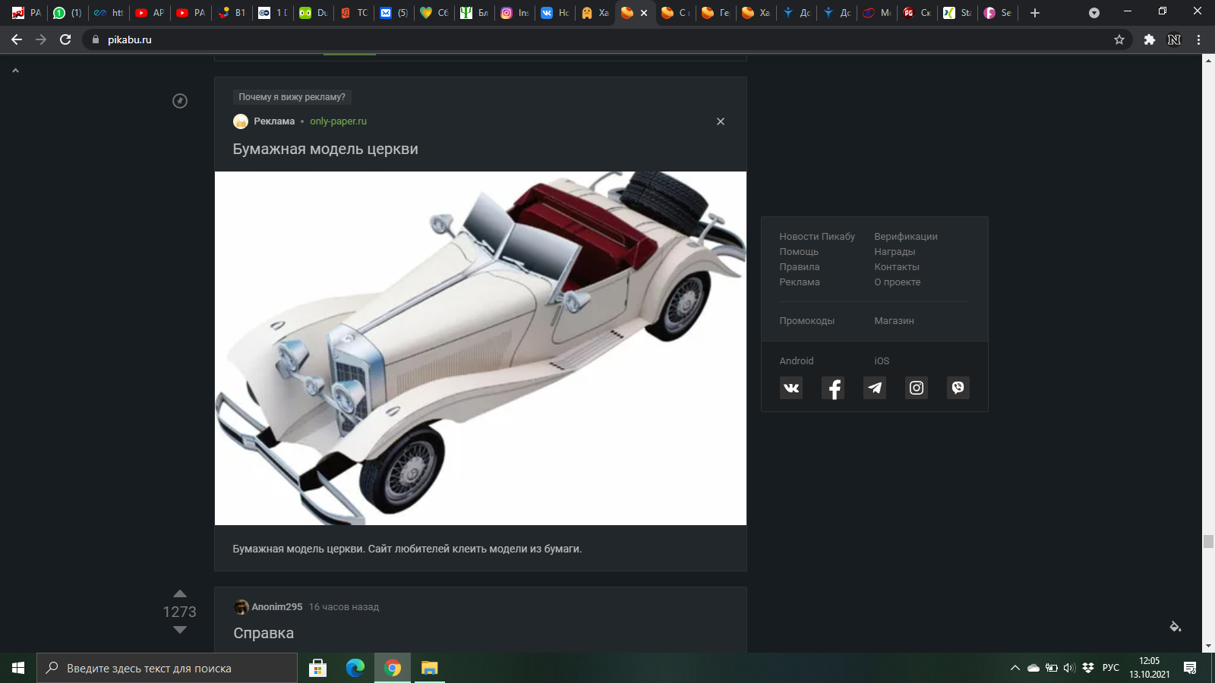Image resolution: width=1215 pixels, height=683 pixels.
Task: Upvote the post rated 1273
Action: click(180, 593)
